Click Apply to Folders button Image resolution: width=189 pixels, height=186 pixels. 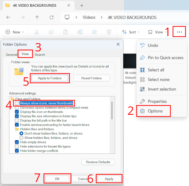[x=50, y=78]
